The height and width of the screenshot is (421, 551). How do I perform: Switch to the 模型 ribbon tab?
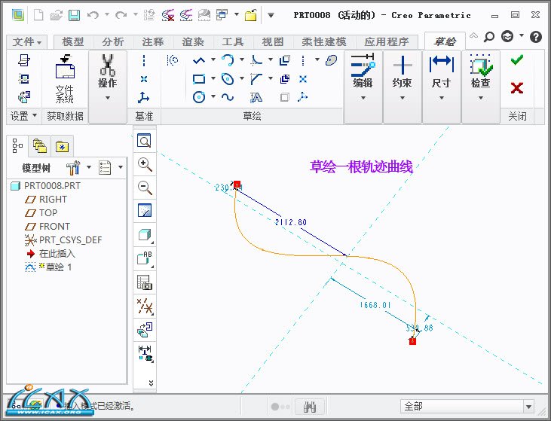click(73, 42)
